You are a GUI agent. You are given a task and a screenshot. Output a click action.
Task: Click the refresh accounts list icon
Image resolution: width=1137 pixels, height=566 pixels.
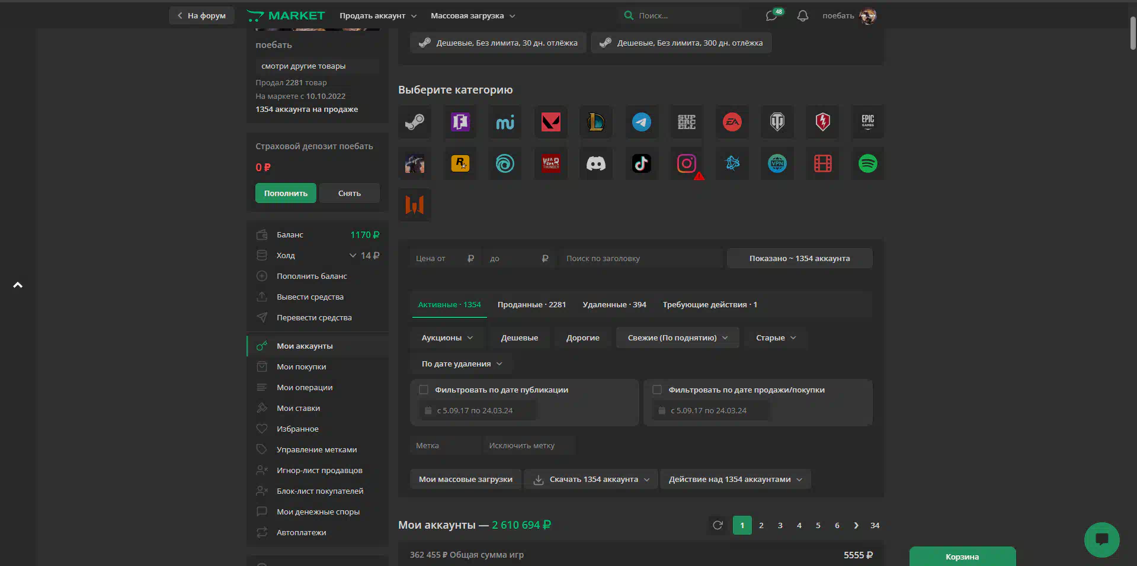coord(718,525)
